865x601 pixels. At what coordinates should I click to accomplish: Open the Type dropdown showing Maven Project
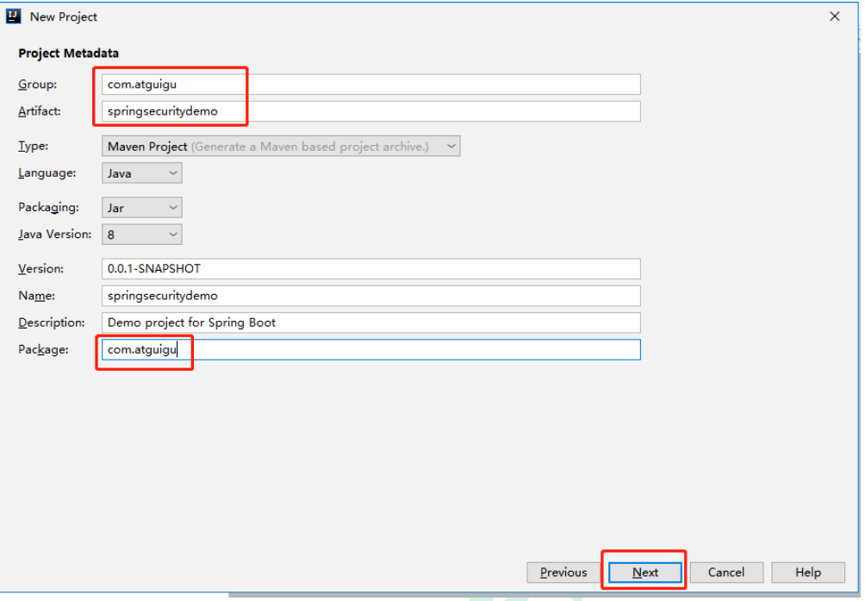pos(281,147)
